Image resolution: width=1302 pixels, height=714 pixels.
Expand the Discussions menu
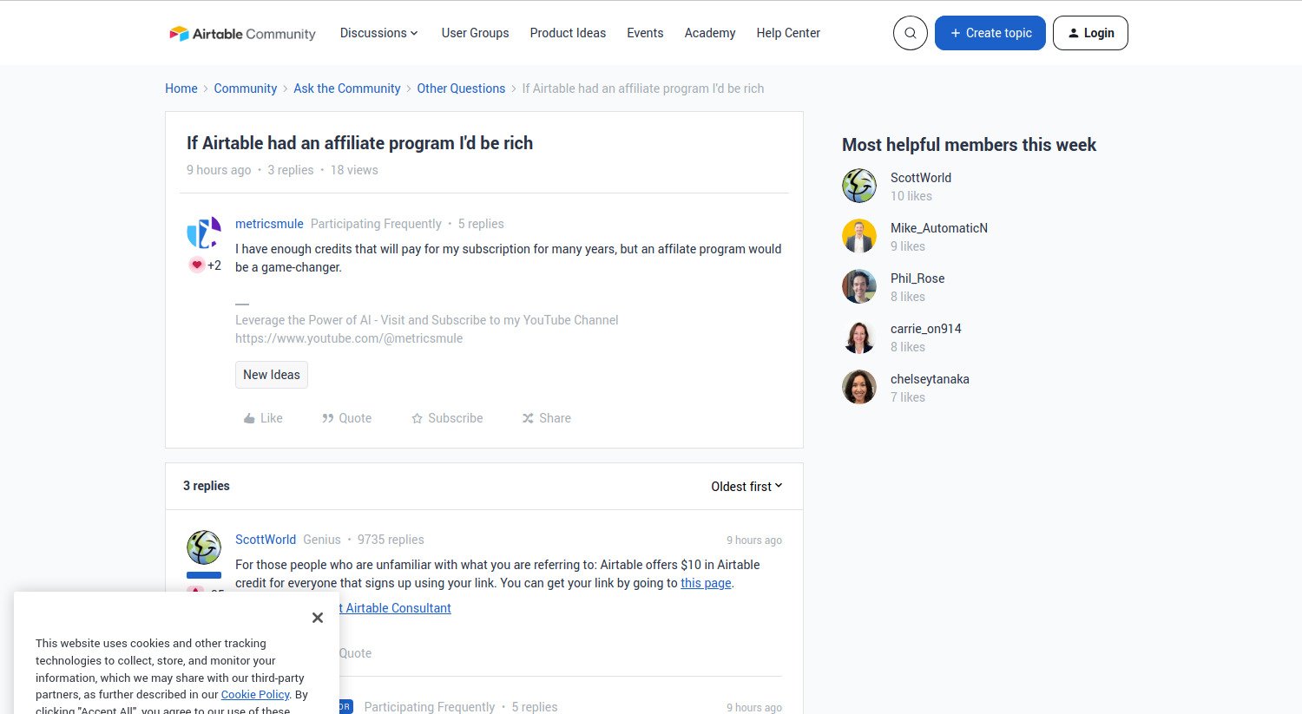coord(378,32)
